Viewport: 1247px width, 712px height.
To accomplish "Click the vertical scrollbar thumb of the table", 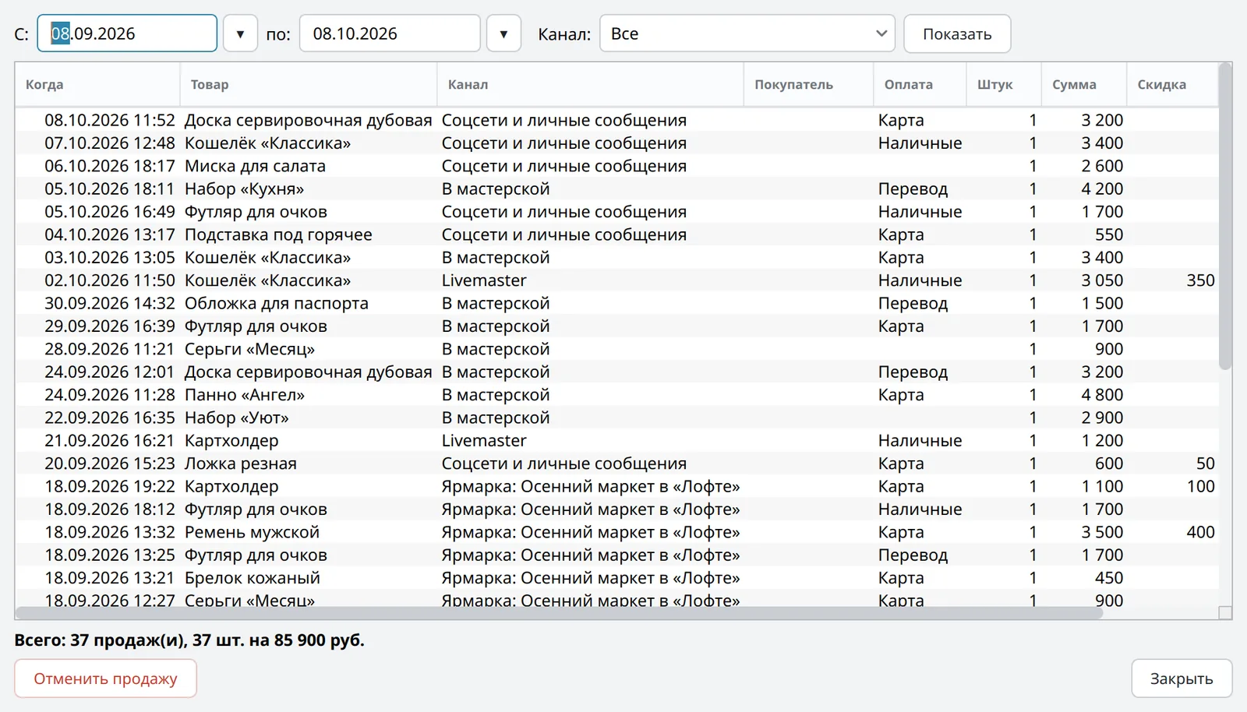I will (1225, 217).
